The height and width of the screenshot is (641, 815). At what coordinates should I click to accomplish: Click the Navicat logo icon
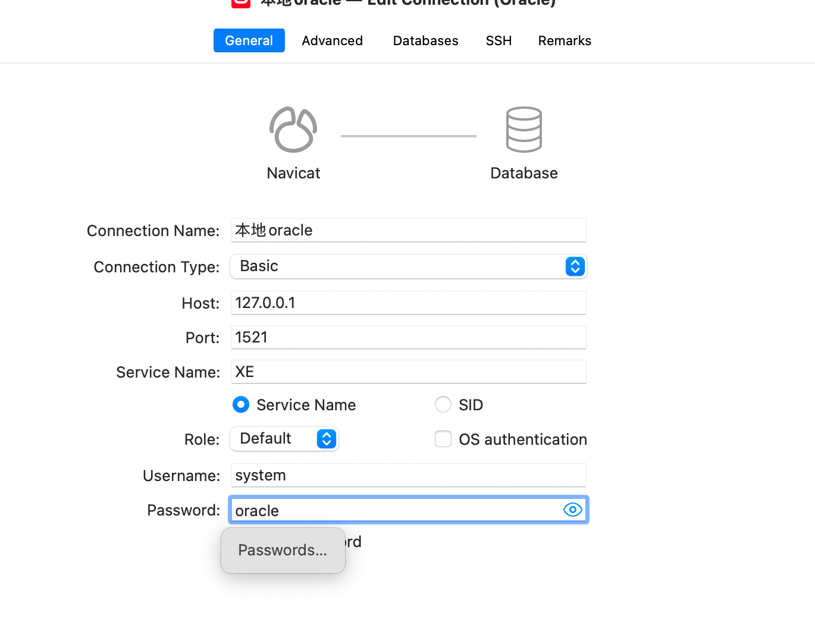click(x=293, y=130)
